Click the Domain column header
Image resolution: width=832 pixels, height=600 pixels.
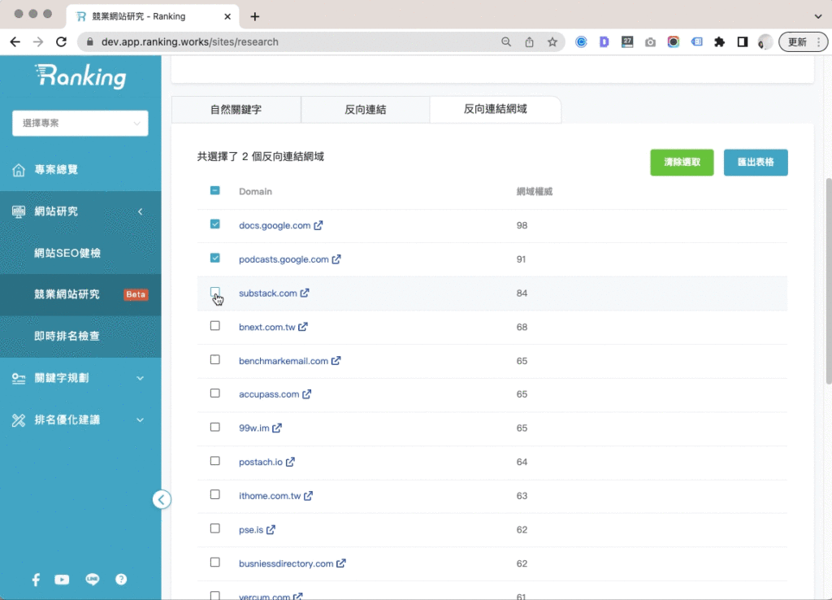[255, 192]
